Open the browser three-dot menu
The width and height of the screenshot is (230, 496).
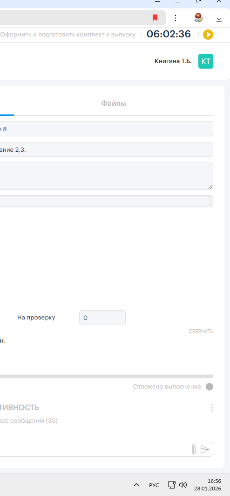coord(176,18)
